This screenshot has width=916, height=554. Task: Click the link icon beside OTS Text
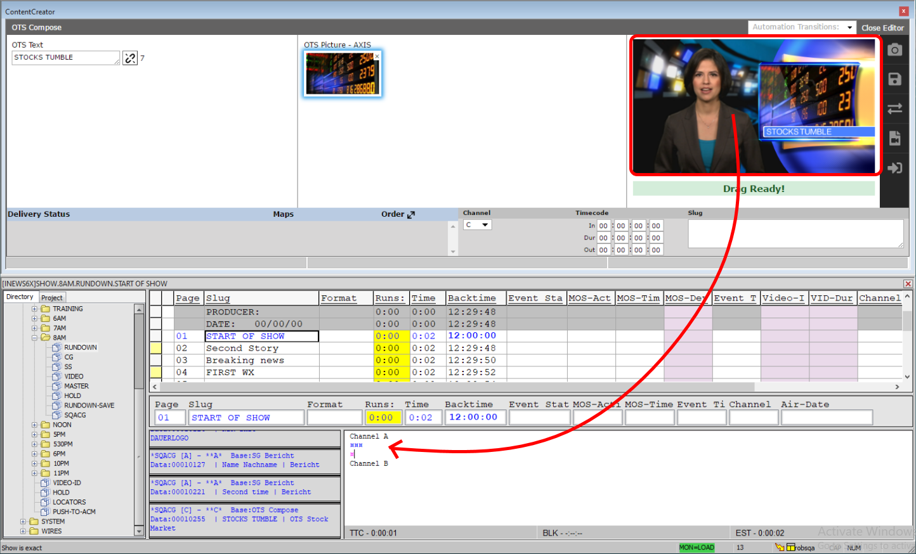(130, 58)
